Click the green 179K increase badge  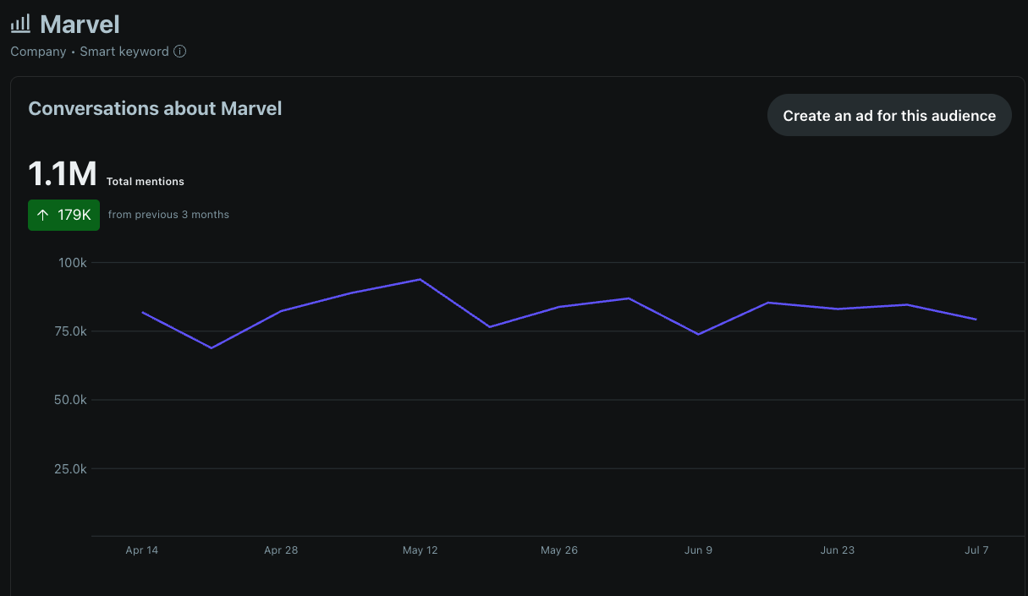tap(63, 215)
